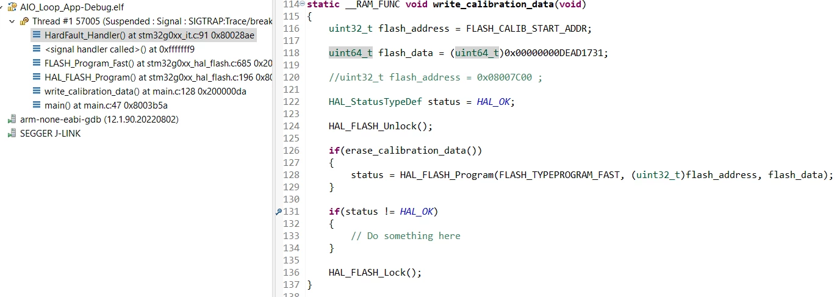Viewport: 837px width, 297px height.
Task: Click HAL_FLASH_Unlock() call
Action: [x=381, y=126]
